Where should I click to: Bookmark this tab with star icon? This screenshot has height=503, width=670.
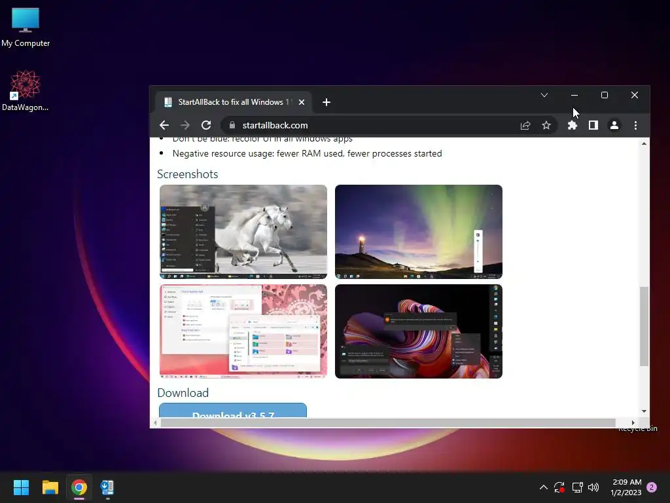[546, 125]
